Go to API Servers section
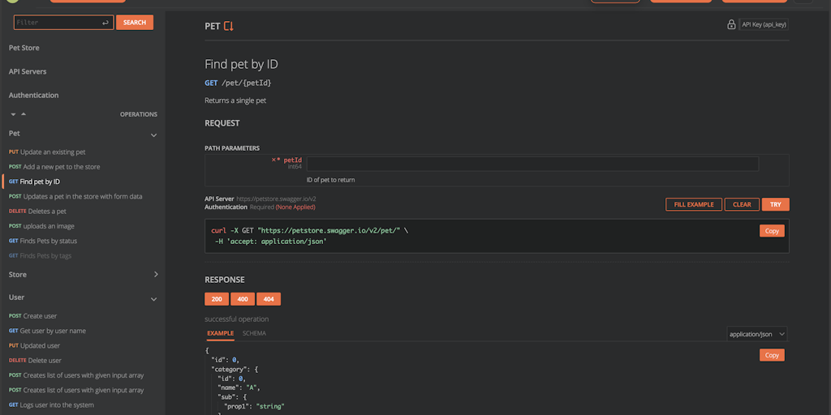This screenshot has height=415, width=831. [x=28, y=71]
